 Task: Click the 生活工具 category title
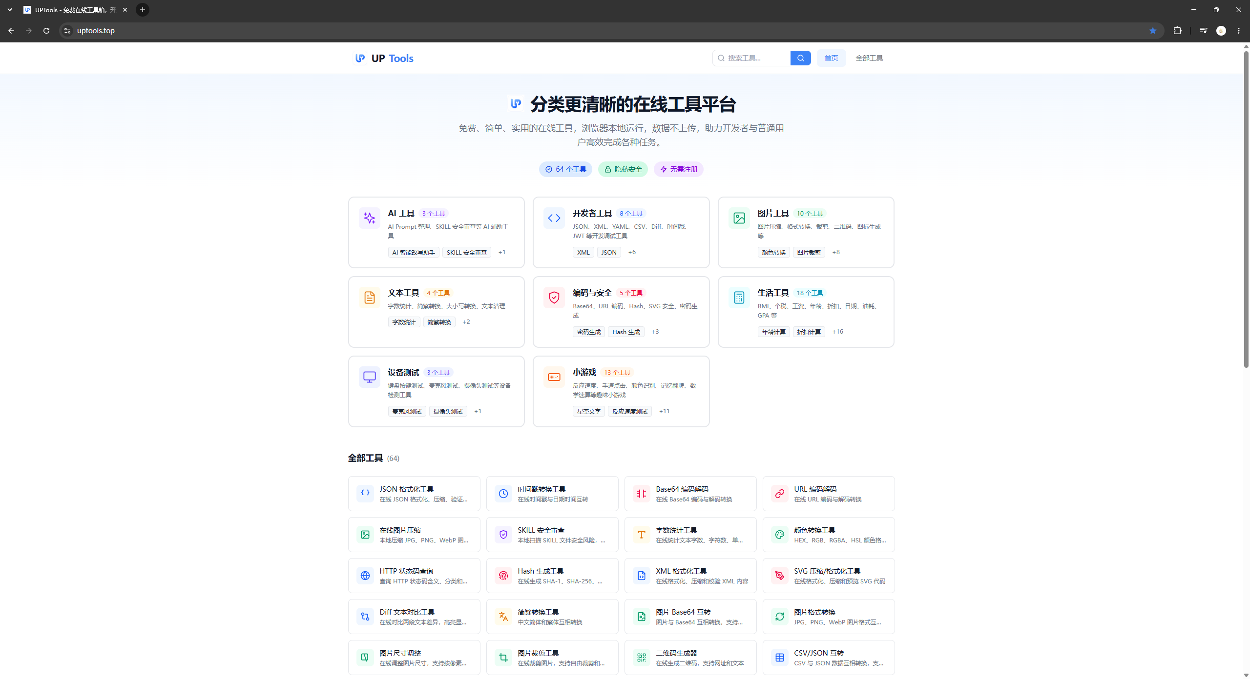(773, 293)
